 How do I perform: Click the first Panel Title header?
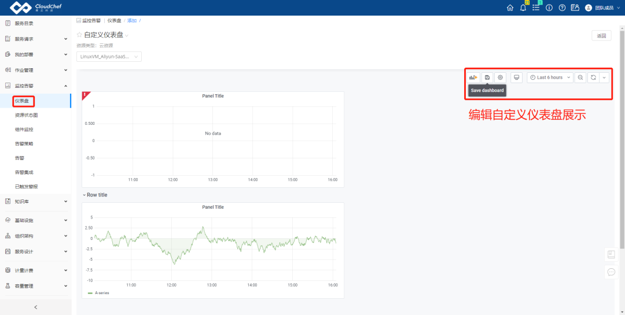pyautogui.click(x=213, y=96)
